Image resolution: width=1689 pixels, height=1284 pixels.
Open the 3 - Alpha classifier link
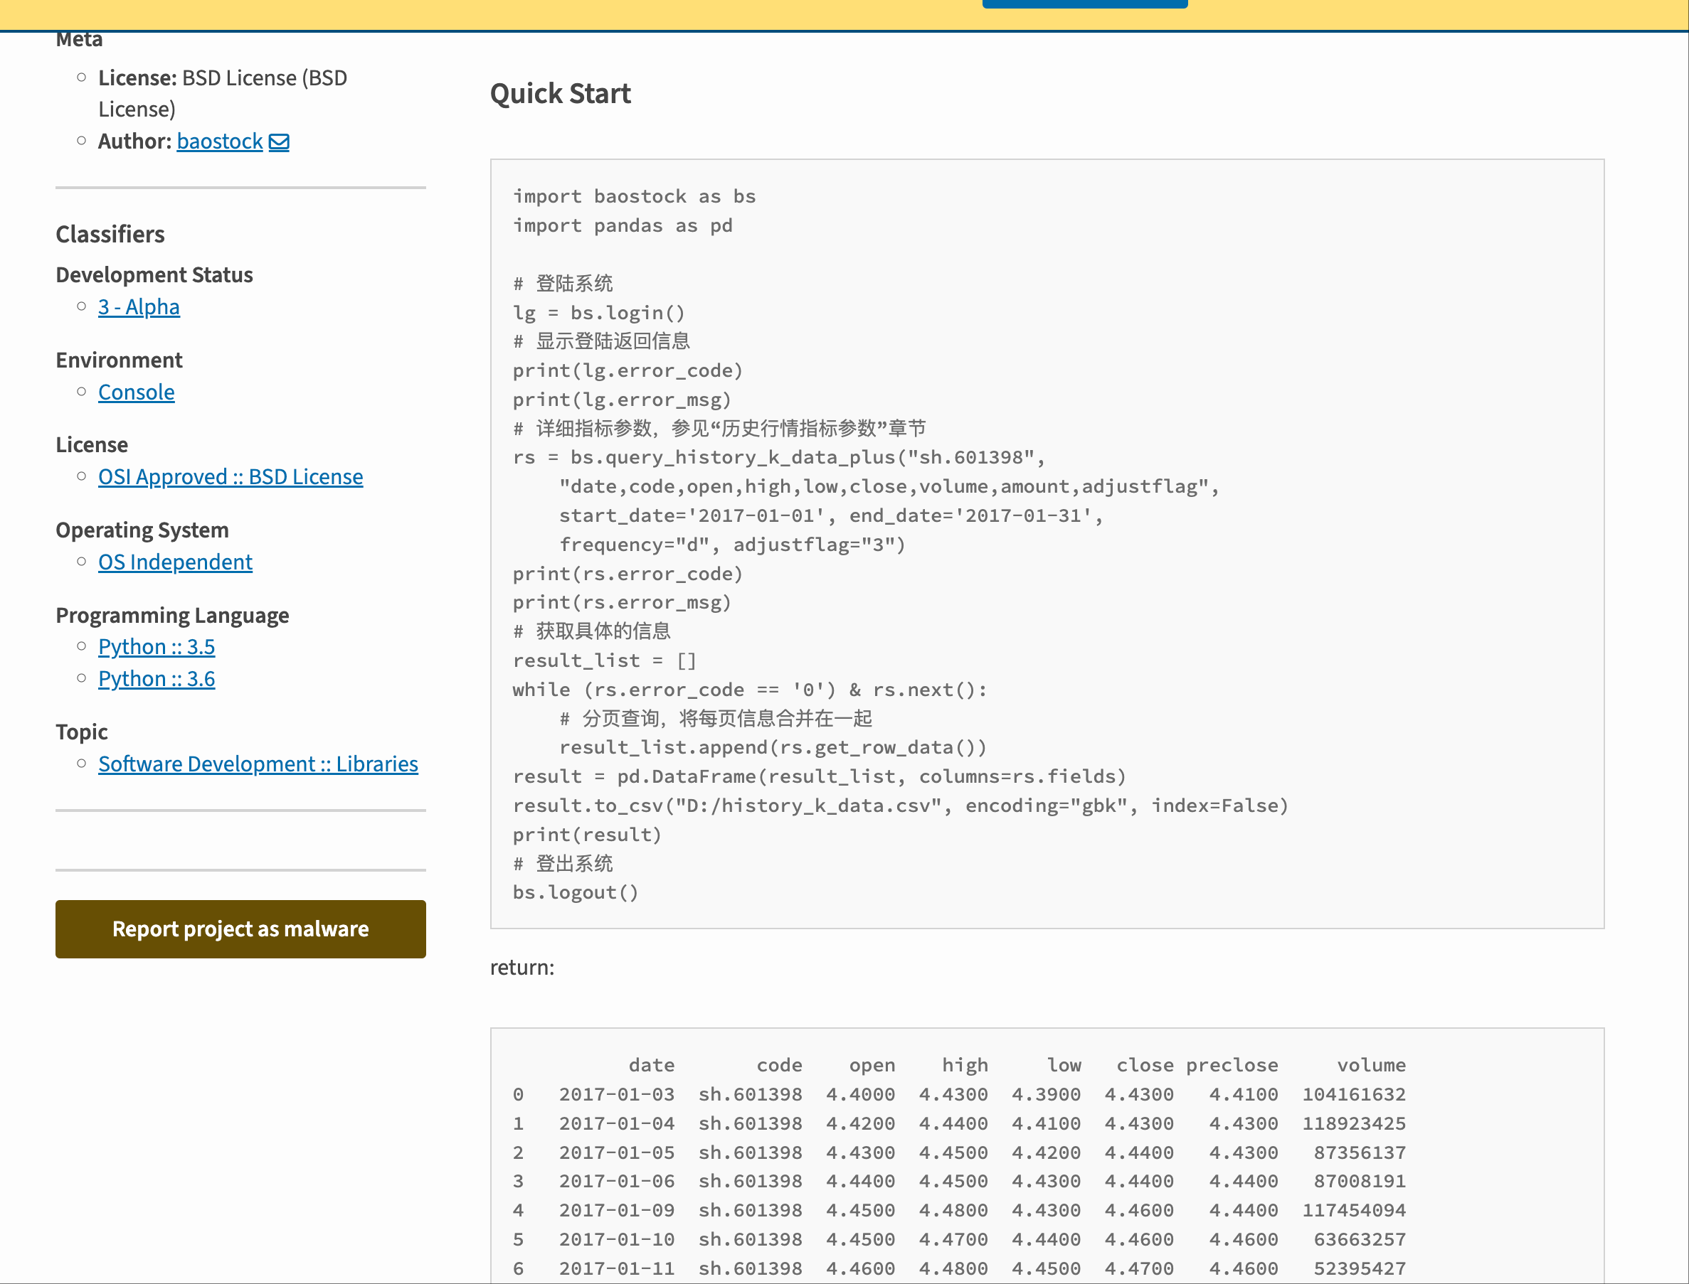(x=139, y=307)
